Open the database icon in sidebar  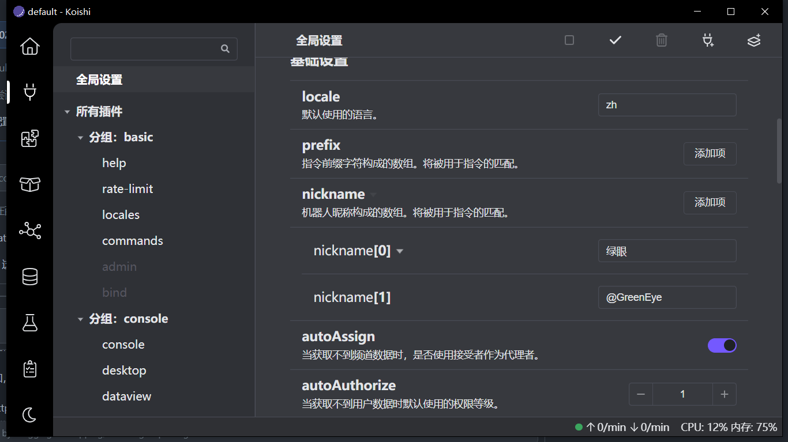[x=30, y=277]
